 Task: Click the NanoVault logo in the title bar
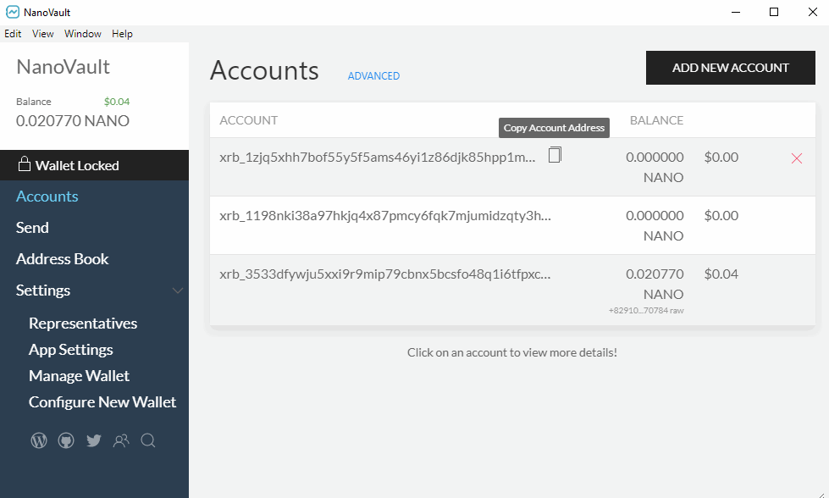coord(12,12)
